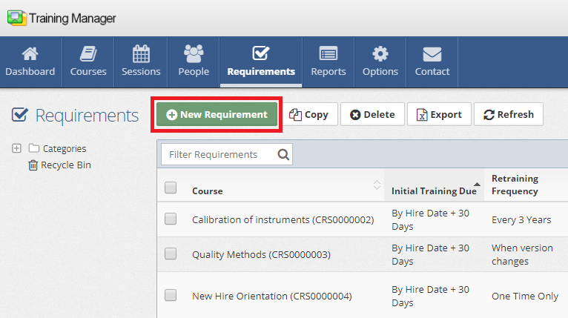The image size is (568, 318).
Task: Export requirements to spreadsheet
Action: (x=439, y=114)
